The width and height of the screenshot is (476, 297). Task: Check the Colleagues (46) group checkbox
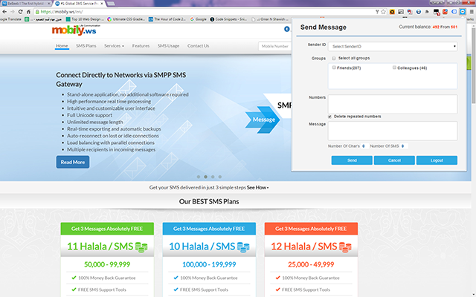(x=394, y=68)
